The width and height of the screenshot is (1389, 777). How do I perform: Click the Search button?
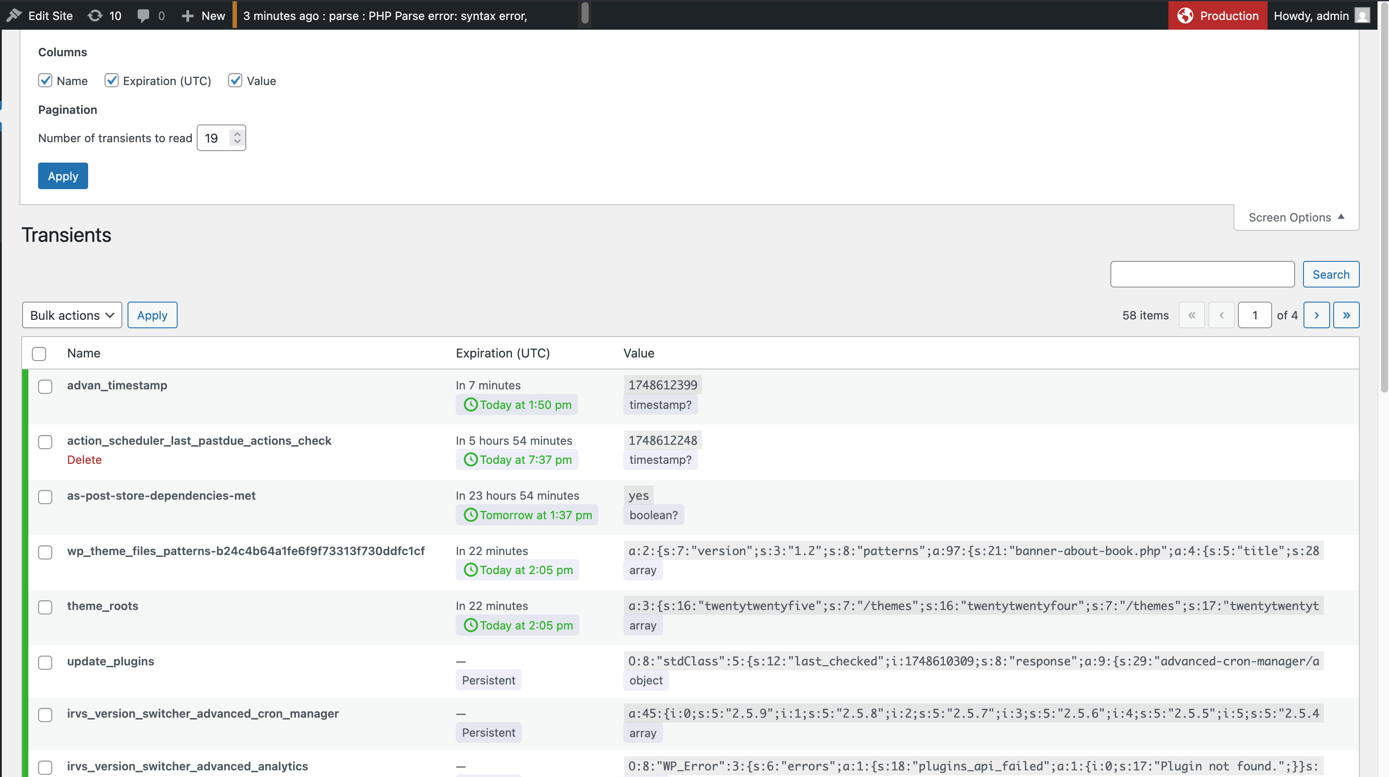click(1331, 275)
